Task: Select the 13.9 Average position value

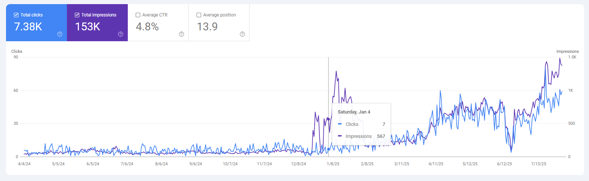Action: coord(207,27)
